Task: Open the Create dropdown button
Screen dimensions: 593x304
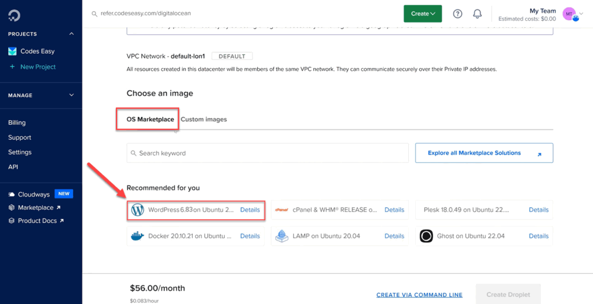Action: point(423,14)
